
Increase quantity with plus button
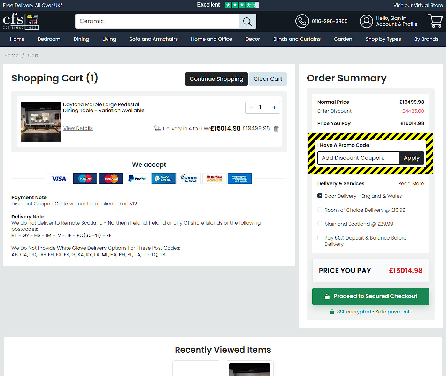tap(274, 108)
